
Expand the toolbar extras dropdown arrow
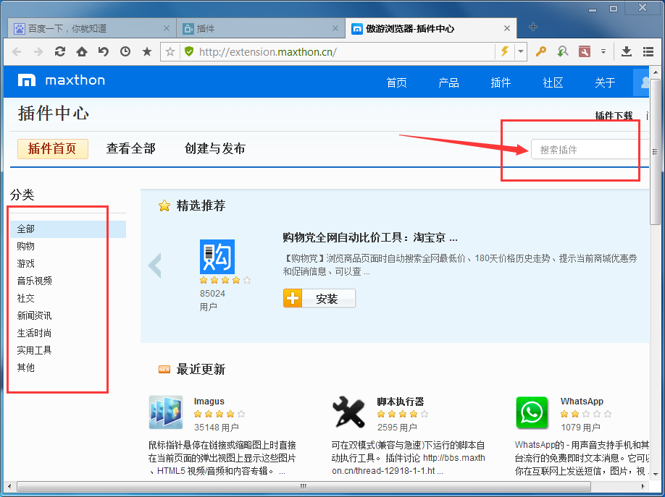point(603,51)
